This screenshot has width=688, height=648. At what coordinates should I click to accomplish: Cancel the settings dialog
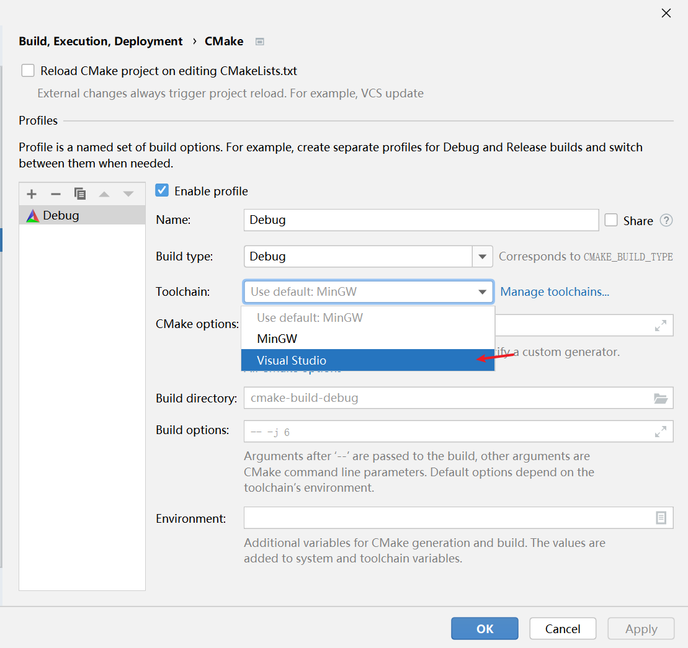pyautogui.click(x=563, y=629)
